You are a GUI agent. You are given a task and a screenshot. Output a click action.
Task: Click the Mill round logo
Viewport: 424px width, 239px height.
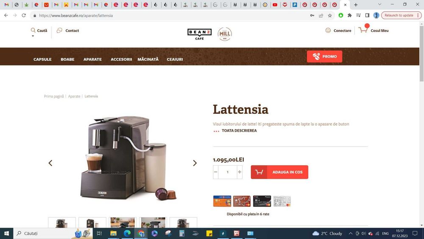tap(225, 34)
